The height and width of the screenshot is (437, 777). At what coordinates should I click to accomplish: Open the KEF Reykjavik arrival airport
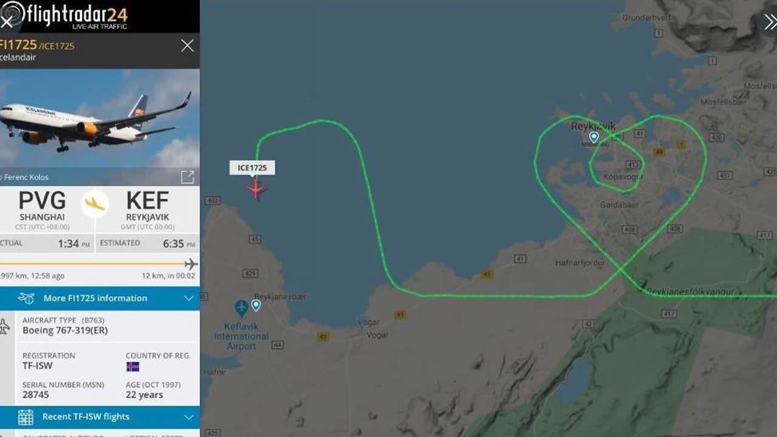(148, 206)
